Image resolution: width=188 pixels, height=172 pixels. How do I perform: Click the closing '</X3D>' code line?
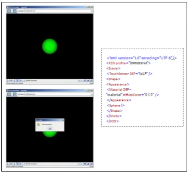pyautogui.click(x=113, y=121)
